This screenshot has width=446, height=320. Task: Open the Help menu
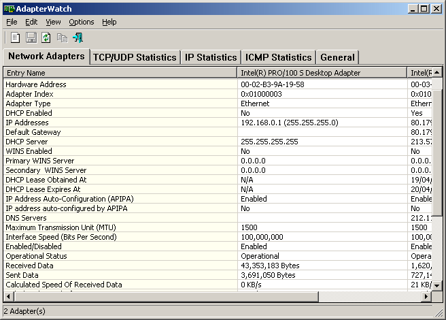tap(109, 22)
